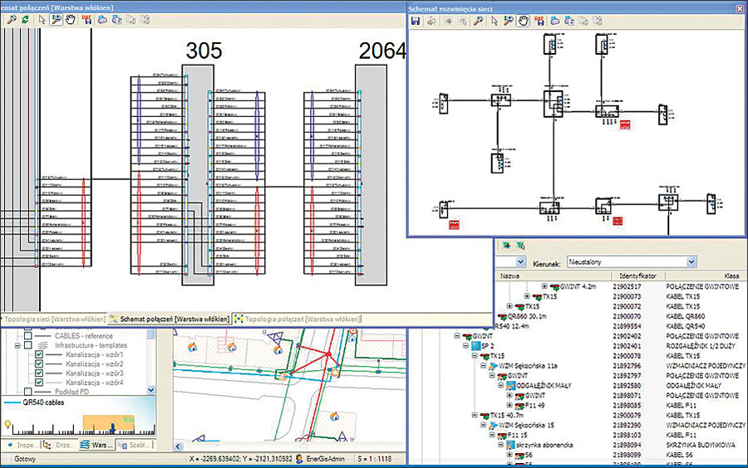Switch to Topologia połączeń tab
Screen dimensions: 748x468
(x=298, y=318)
